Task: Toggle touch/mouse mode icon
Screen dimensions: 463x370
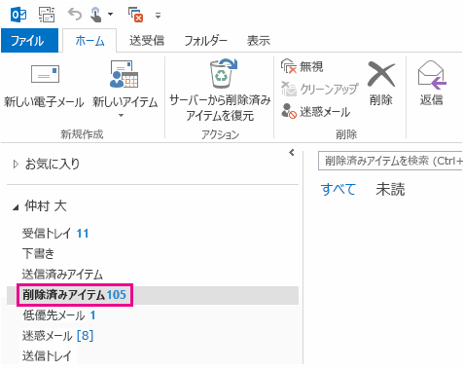Action: tap(96, 15)
